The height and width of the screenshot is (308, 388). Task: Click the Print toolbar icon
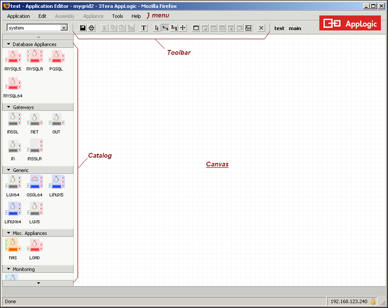point(92,28)
